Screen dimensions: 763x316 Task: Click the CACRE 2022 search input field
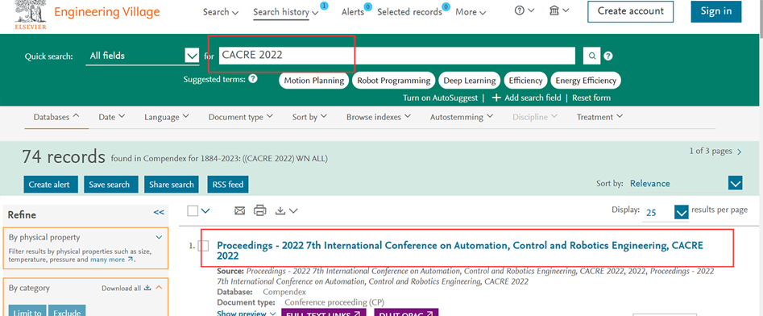point(397,56)
